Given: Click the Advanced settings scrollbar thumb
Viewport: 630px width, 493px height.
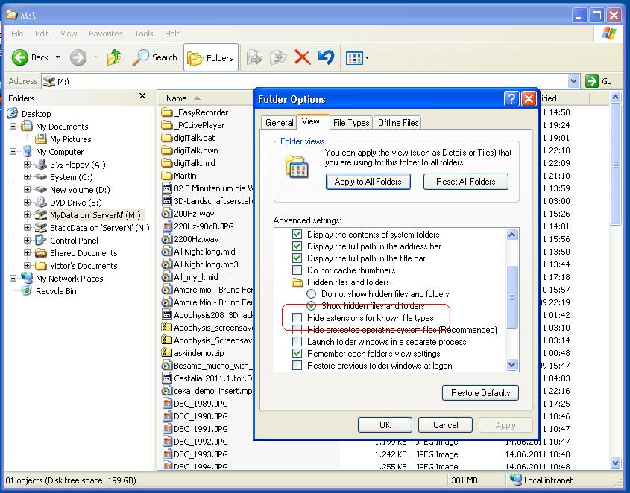Looking at the screenshot, I should click(512, 297).
